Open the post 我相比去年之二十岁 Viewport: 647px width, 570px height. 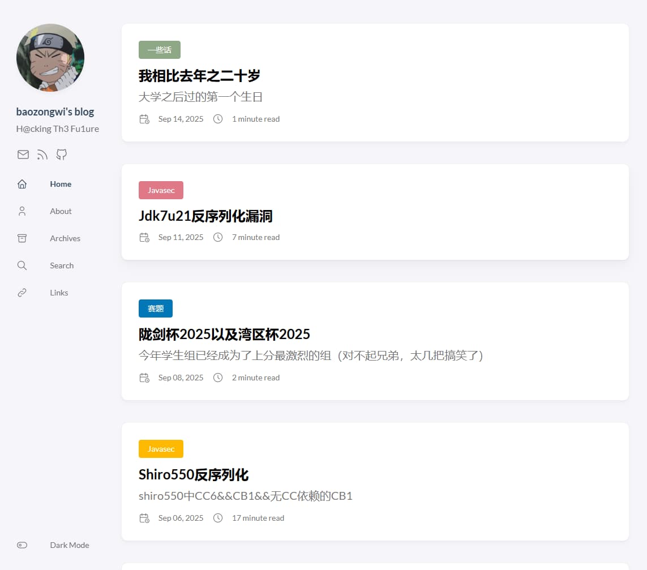200,76
